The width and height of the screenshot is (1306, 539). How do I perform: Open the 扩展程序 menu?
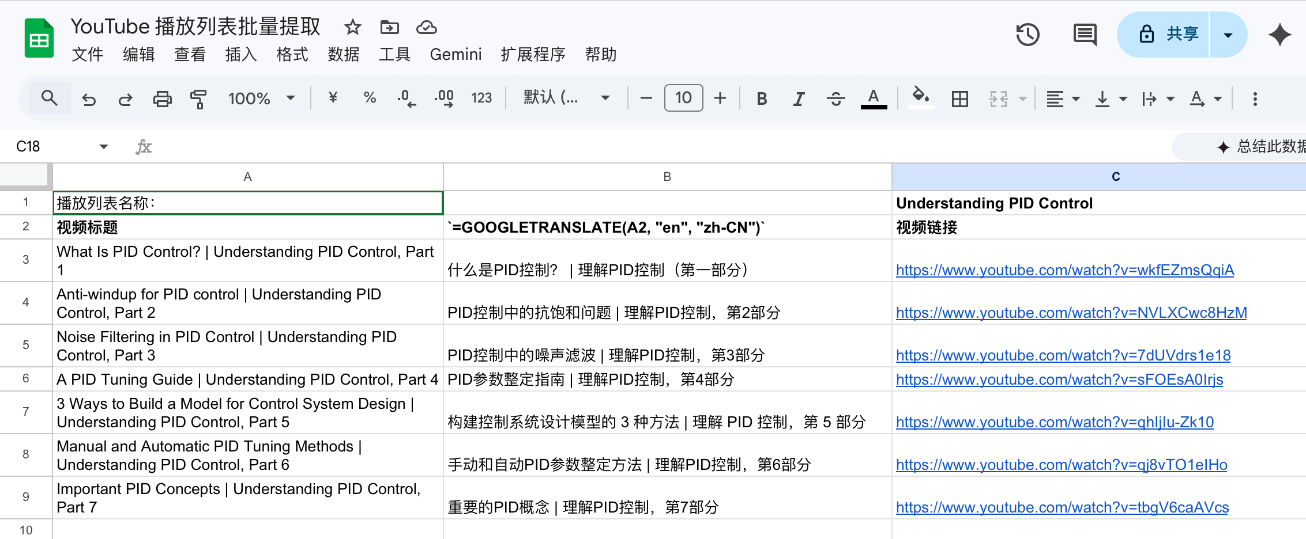click(533, 55)
